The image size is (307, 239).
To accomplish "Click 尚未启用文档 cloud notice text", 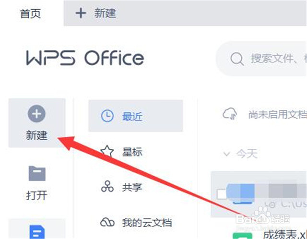I will pos(277,115).
